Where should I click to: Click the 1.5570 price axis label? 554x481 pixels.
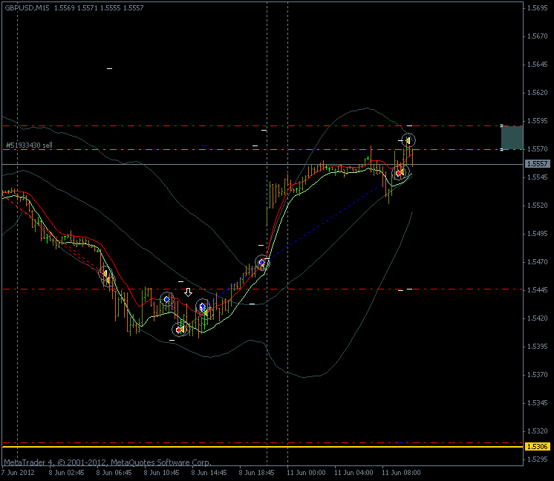(538, 149)
